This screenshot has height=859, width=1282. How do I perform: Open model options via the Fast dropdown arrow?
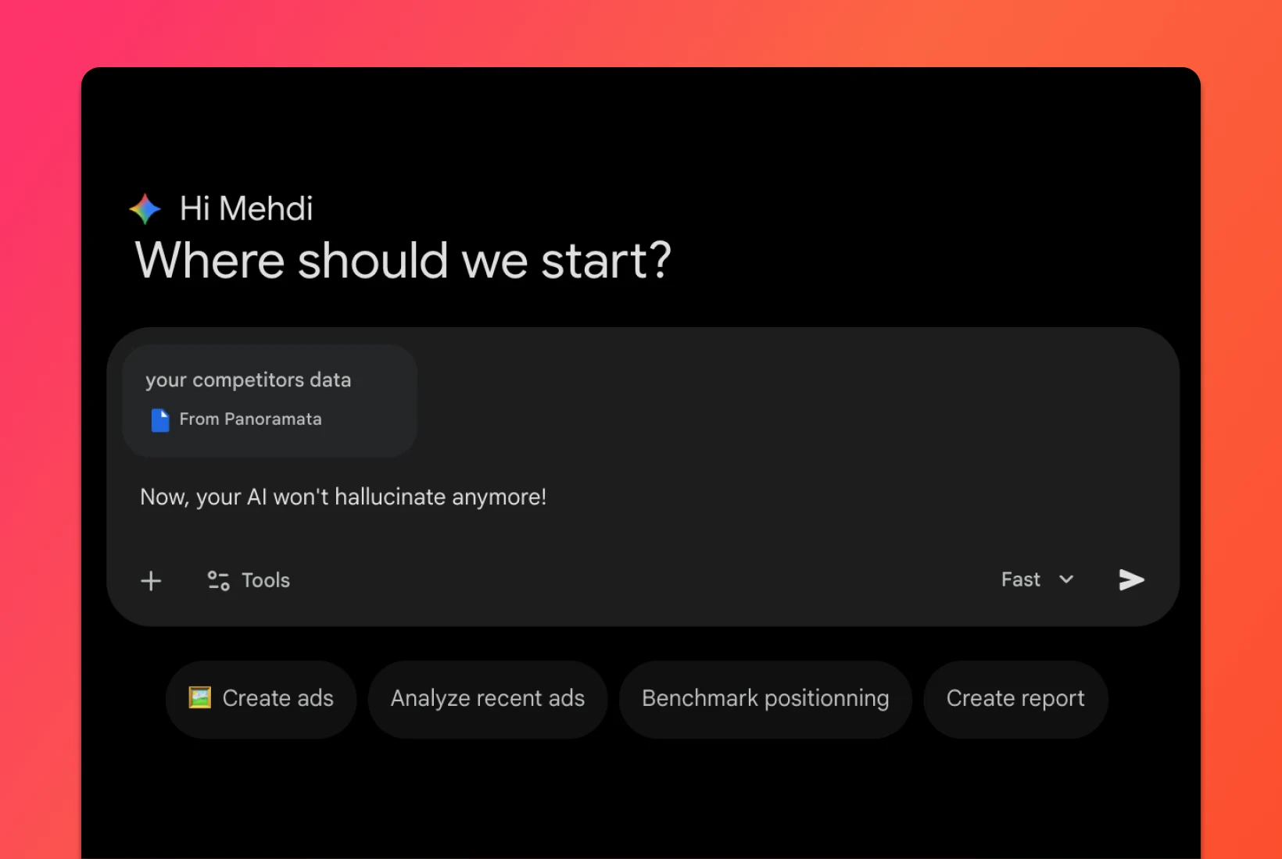point(1066,579)
